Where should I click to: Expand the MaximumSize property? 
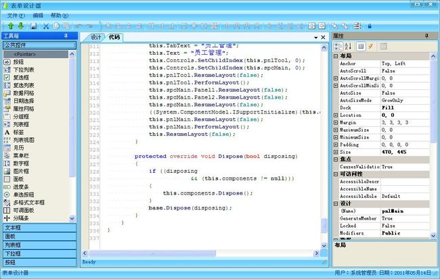click(336, 130)
